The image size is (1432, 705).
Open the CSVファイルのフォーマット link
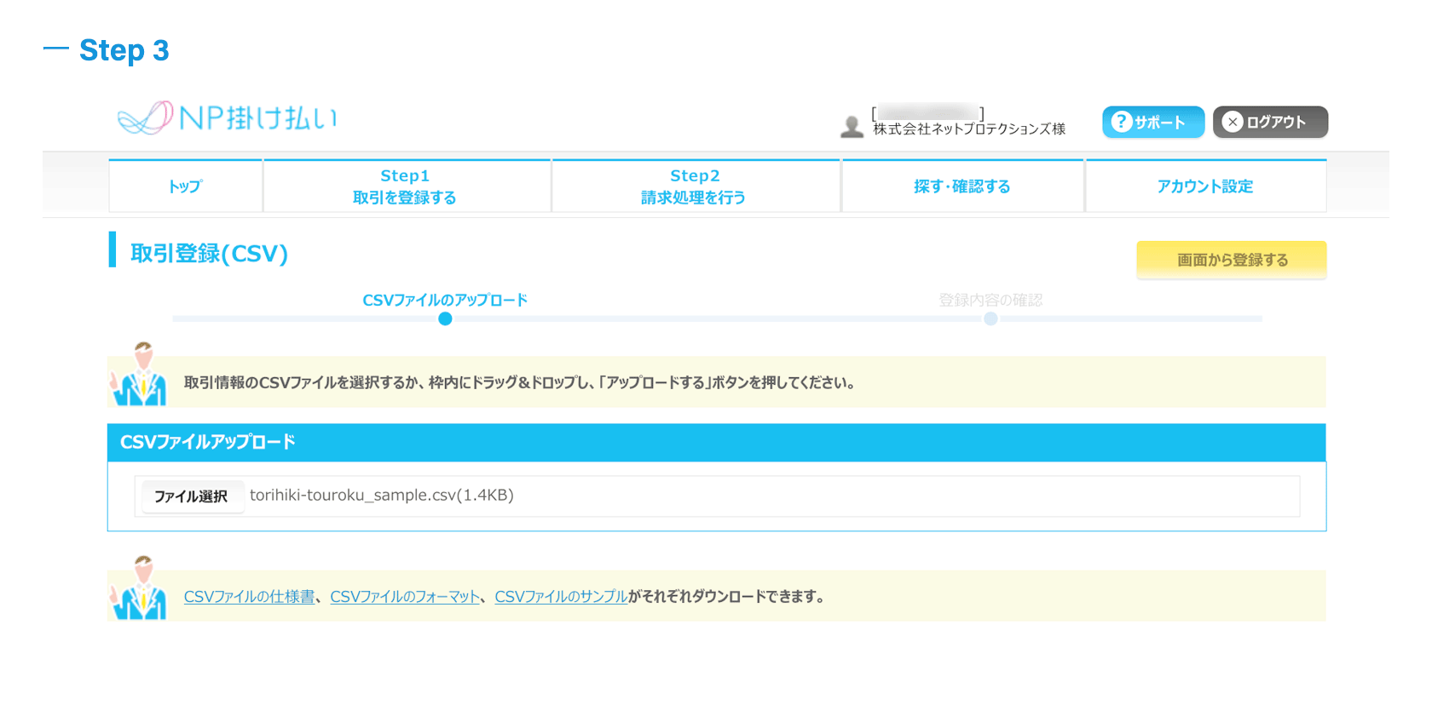(x=405, y=597)
